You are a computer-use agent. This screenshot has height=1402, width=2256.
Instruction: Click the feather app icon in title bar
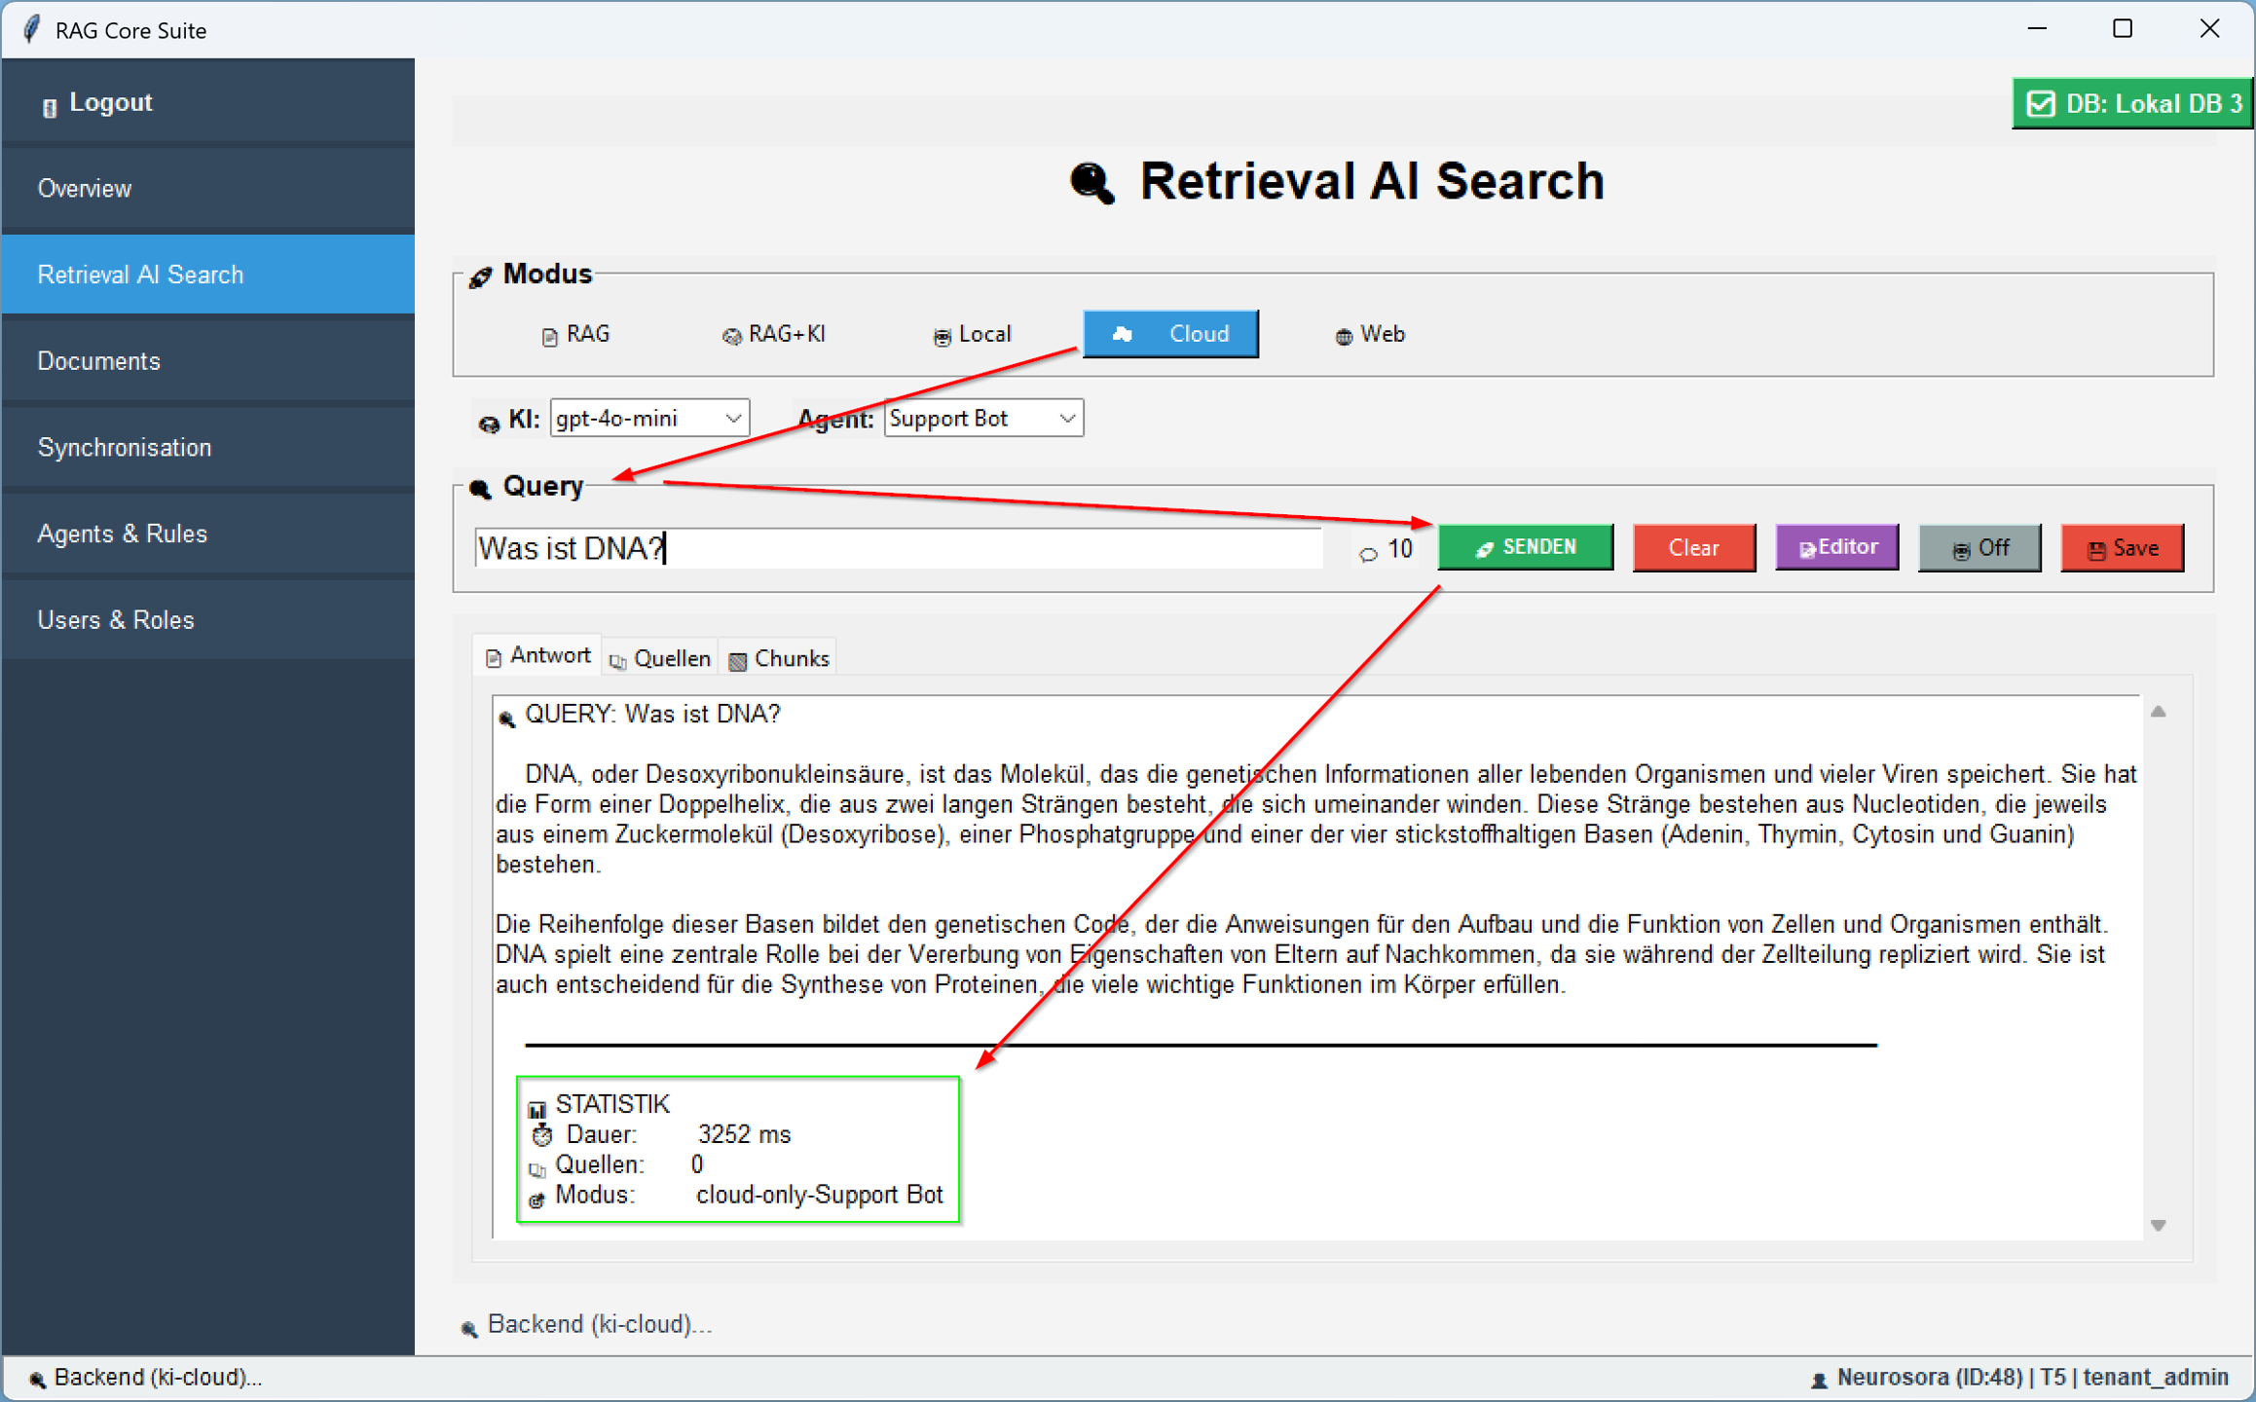tap(31, 29)
